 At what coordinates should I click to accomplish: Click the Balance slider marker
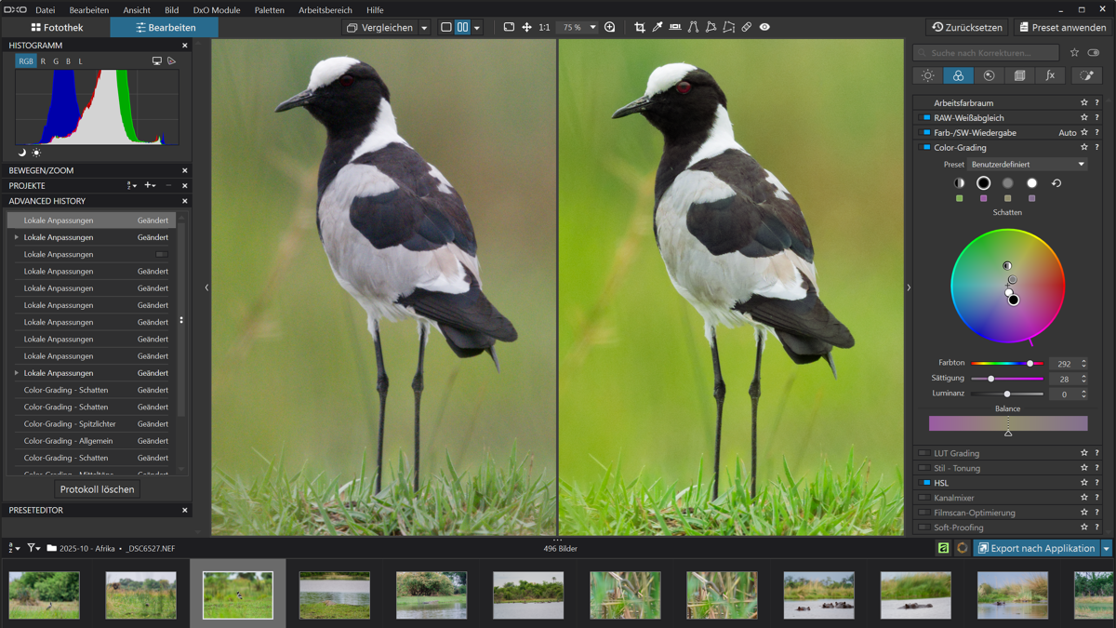[1007, 433]
